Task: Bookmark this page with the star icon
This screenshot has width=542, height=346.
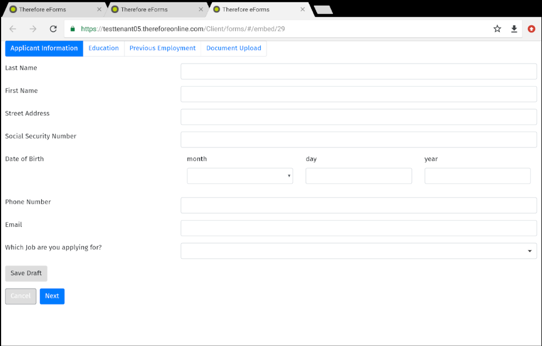Action: [x=497, y=28]
